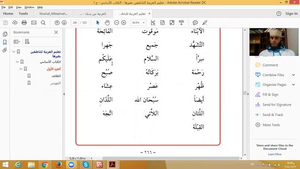This screenshot has height=169, width=300.
Task: Click the Help question mark icon
Action: (x=279, y=14)
